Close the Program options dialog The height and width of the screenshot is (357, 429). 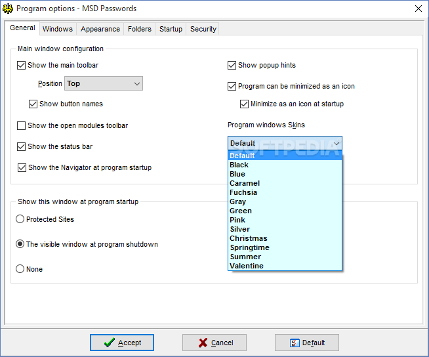pos(419,9)
